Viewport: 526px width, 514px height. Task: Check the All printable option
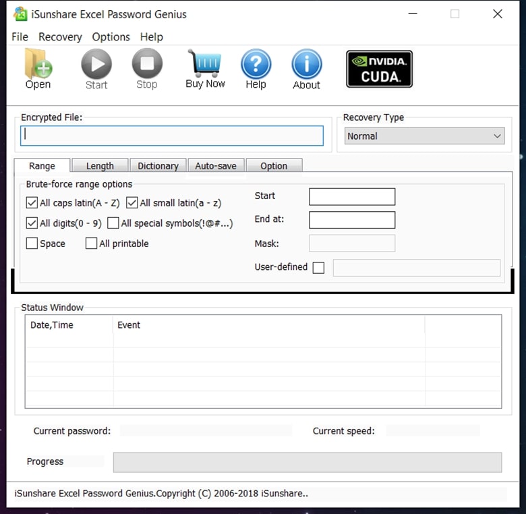pos(91,244)
